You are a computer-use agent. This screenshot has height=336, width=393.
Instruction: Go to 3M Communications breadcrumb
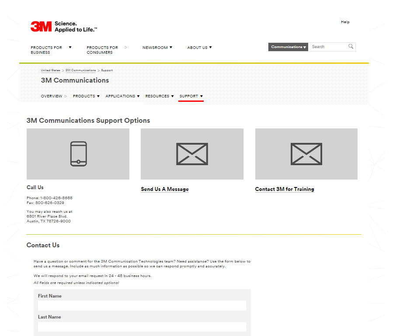[x=80, y=70]
